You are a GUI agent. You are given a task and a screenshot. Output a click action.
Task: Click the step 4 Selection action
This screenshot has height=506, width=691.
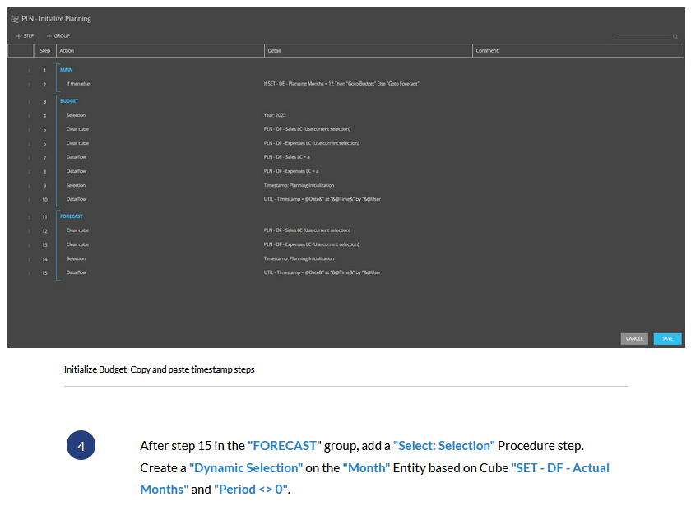click(x=76, y=115)
